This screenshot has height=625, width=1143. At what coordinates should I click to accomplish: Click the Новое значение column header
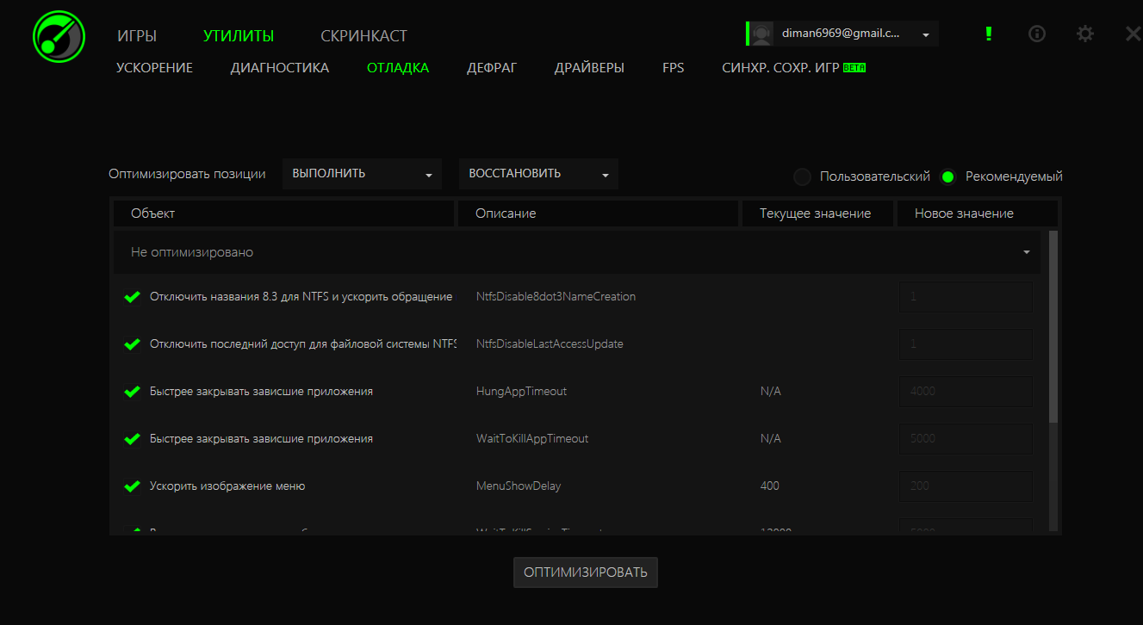pos(978,213)
